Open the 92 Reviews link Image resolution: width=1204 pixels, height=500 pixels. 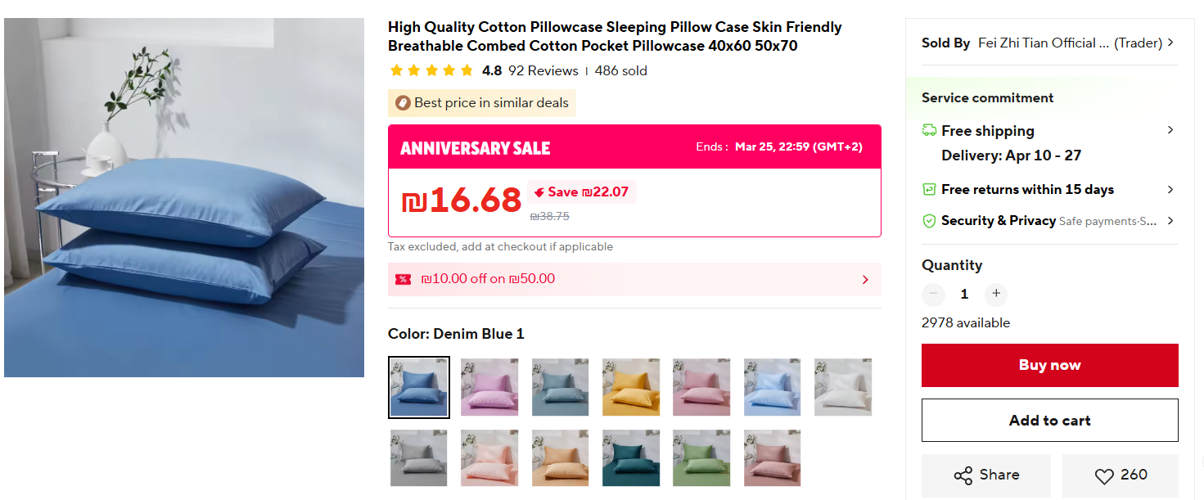point(543,71)
